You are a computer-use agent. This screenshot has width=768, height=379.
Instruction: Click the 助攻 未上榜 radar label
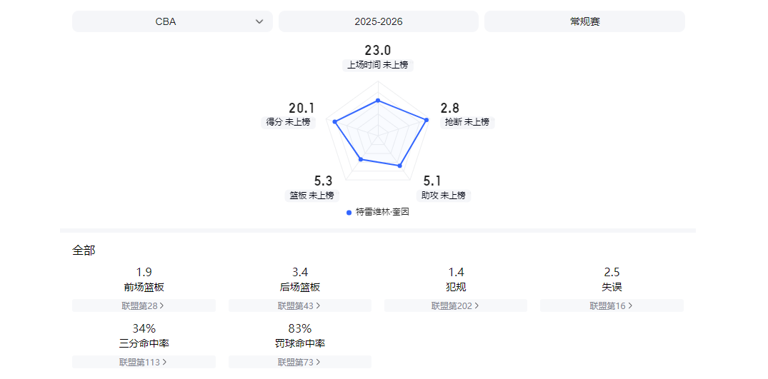pos(443,195)
